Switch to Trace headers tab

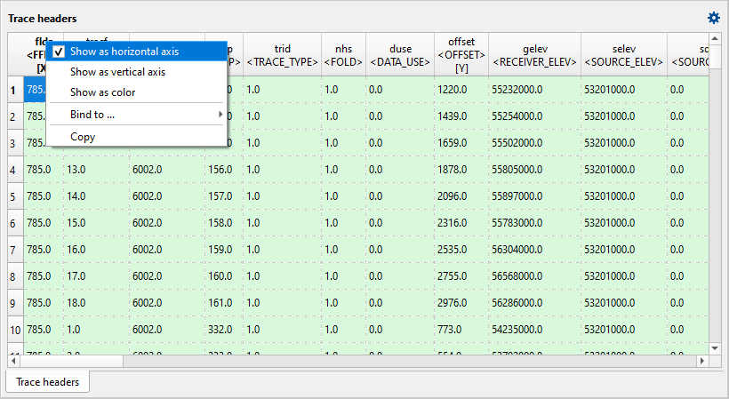tap(48, 382)
